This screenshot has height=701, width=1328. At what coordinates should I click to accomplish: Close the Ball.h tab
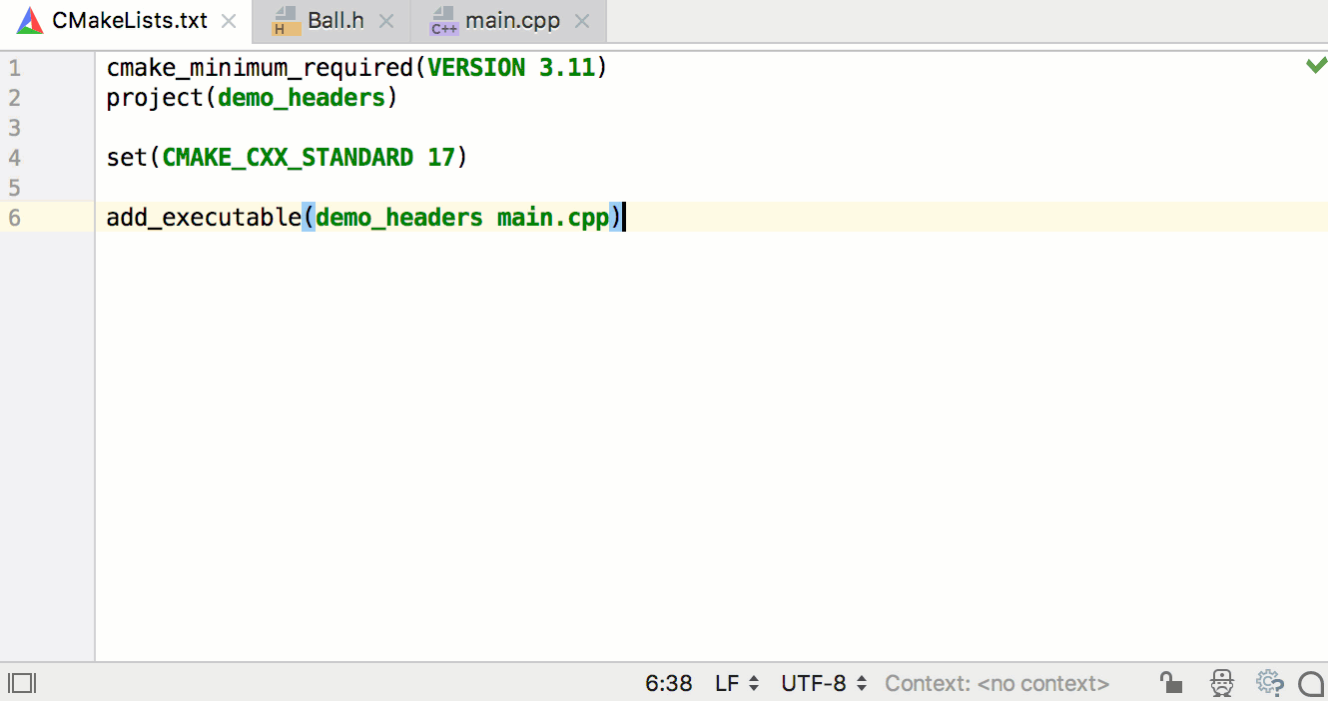386,21
